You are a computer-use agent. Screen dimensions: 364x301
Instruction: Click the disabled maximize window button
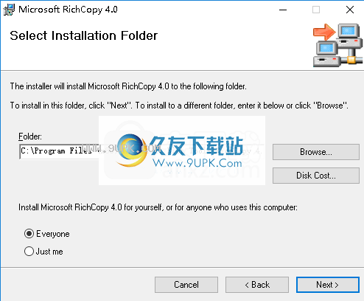point(316,10)
